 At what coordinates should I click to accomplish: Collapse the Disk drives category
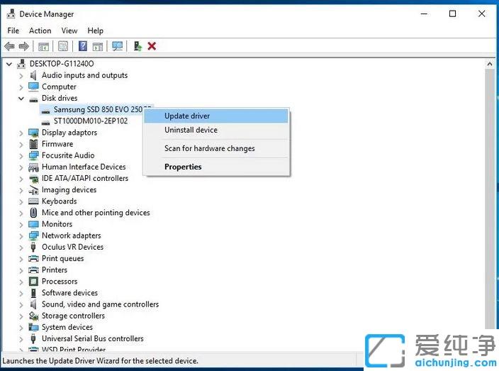tap(21, 98)
